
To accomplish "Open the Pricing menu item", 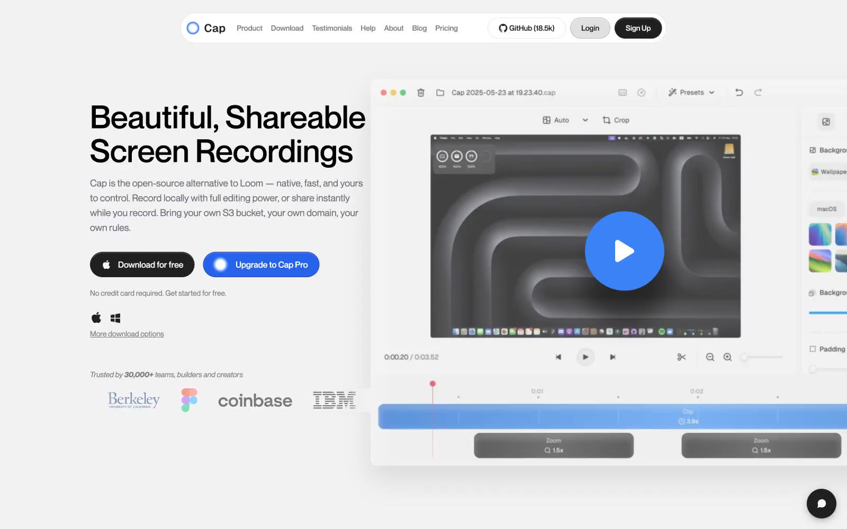I will pyautogui.click(x=446, y=28).
